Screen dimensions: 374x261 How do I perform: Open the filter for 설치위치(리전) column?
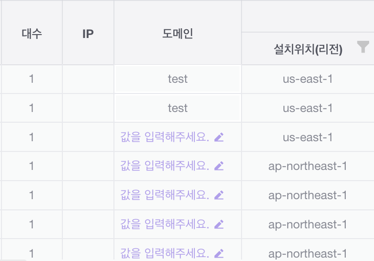[x=362, y=47]
